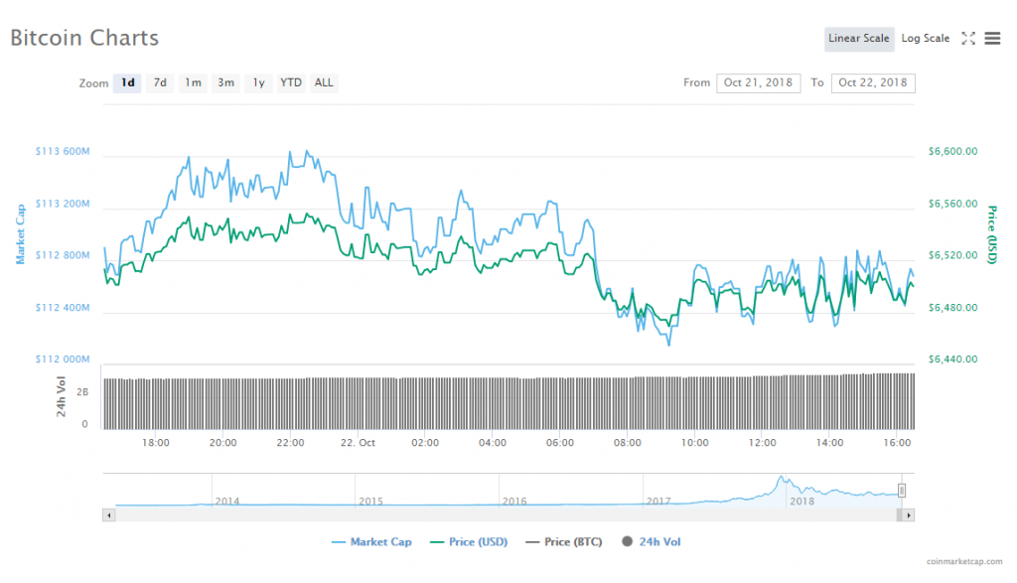Switch to Log Scale
This screenshot has height=583, width=1017.
925,39
